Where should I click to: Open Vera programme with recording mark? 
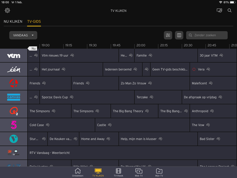point(213,69)
